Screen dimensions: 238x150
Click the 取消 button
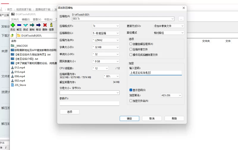[x=152, y=119]
